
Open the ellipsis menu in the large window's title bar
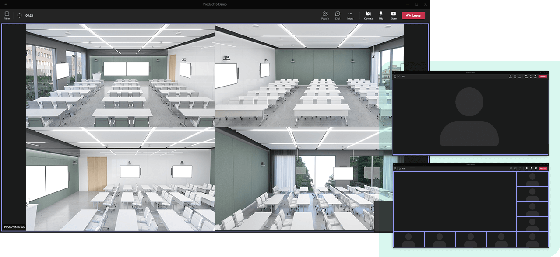[x=5, y=4]
